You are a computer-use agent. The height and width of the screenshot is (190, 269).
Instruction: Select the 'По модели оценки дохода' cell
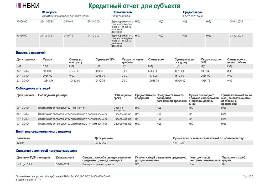pos(98,164)
